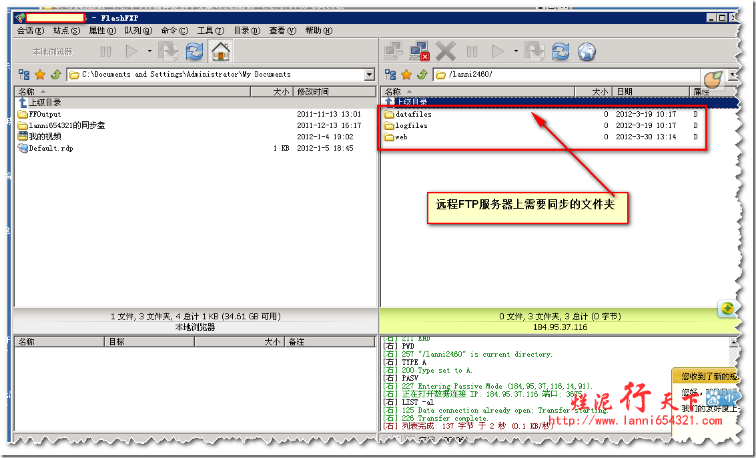756x458 pixels.
Task: Click green up-folder arrow in remote pane
Action: pyautogui.click(x=422, y=75)
